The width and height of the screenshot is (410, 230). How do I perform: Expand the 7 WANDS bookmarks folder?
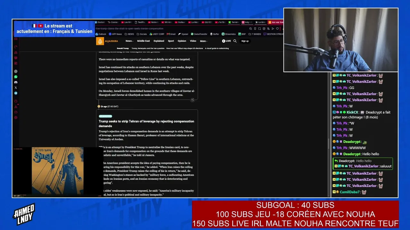point(255,34)
